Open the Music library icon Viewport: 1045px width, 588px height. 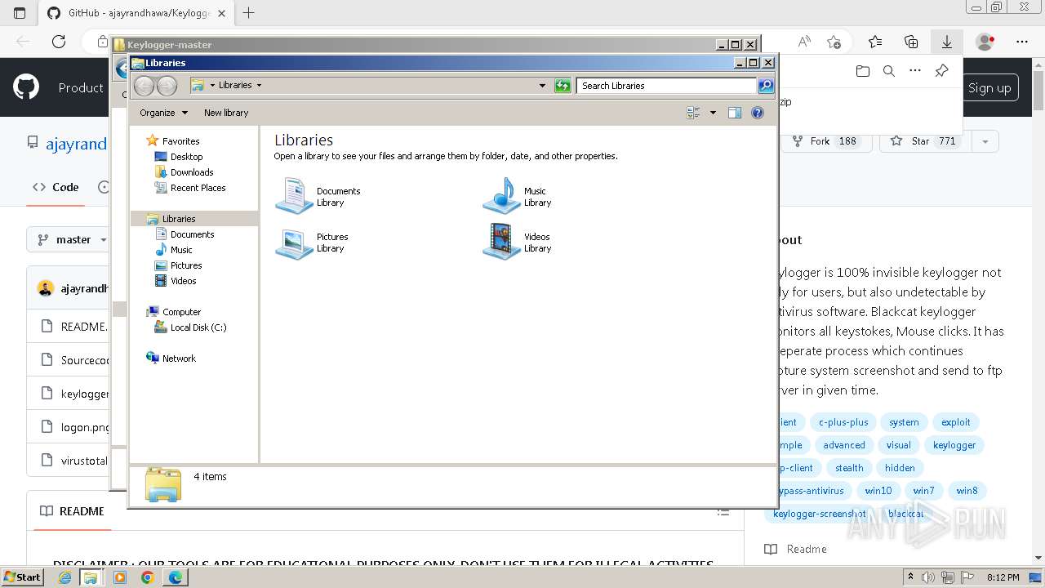click(x=501, y=196)
